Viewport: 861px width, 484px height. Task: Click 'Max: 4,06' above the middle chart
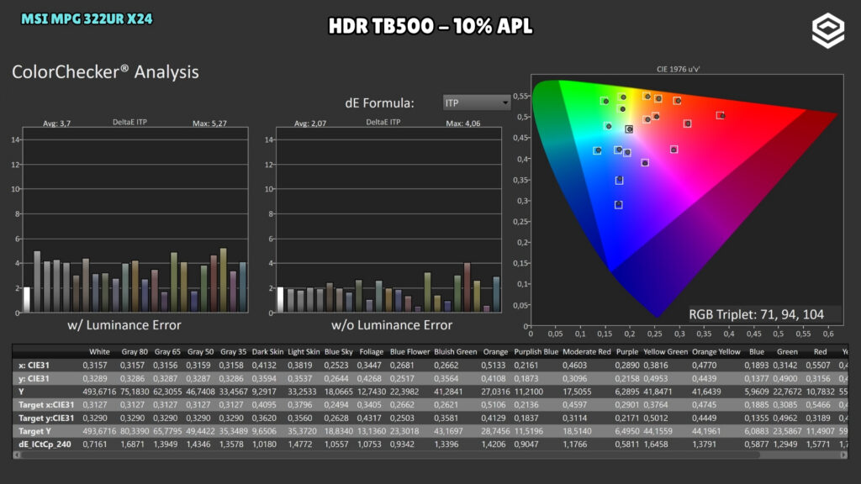pyautogui.click(x=463, y=124)
